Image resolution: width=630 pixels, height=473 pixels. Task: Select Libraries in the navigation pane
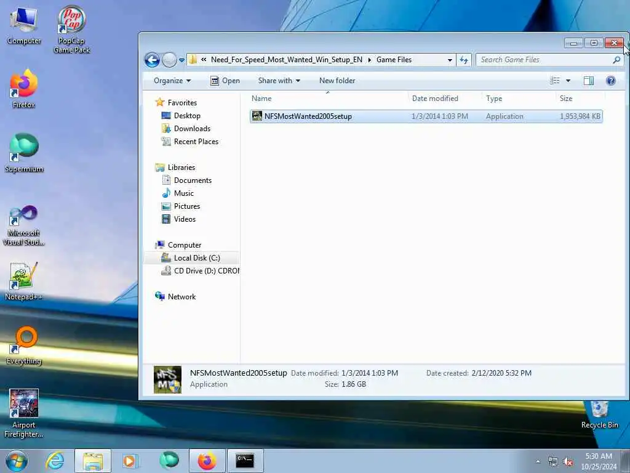click(181, 168)
